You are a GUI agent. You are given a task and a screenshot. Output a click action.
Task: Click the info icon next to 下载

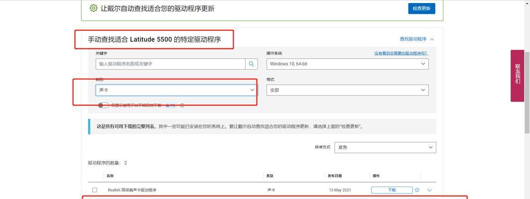pos(417,190)
